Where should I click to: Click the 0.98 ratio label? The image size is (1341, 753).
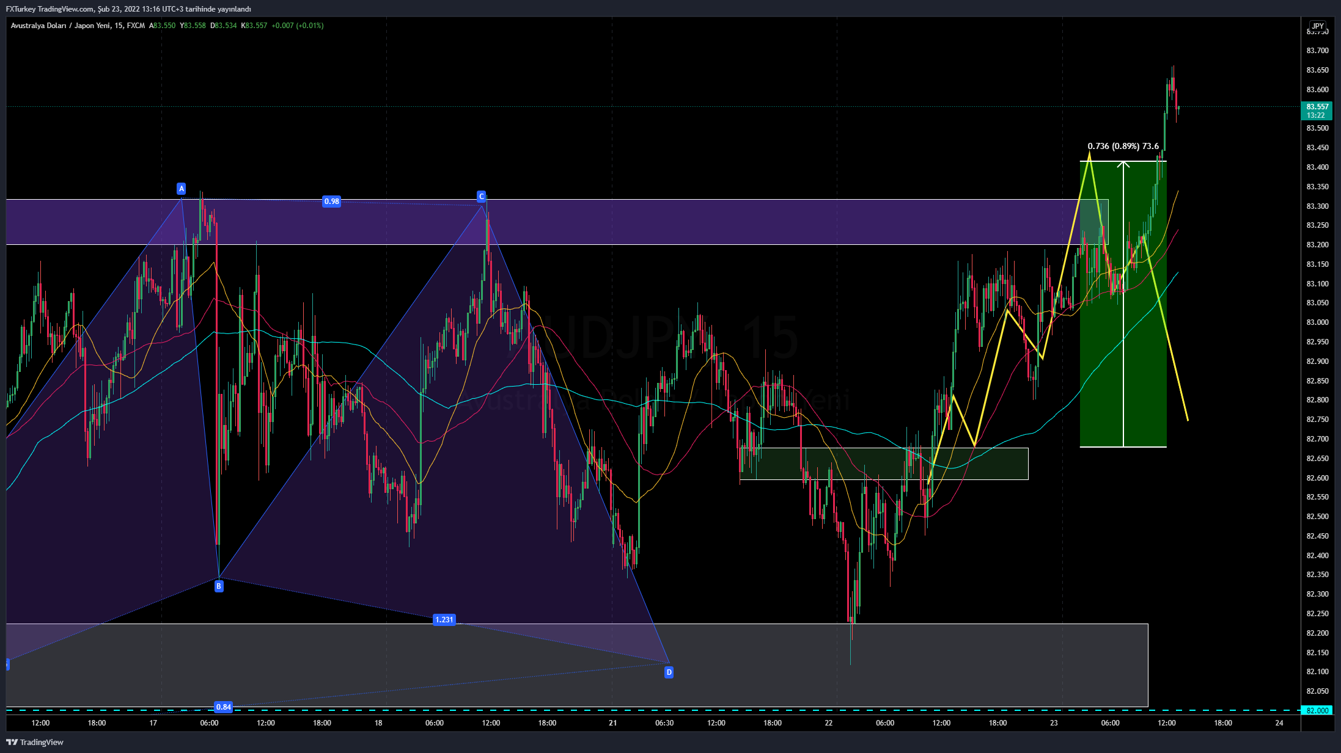click(x=331, y=202)
